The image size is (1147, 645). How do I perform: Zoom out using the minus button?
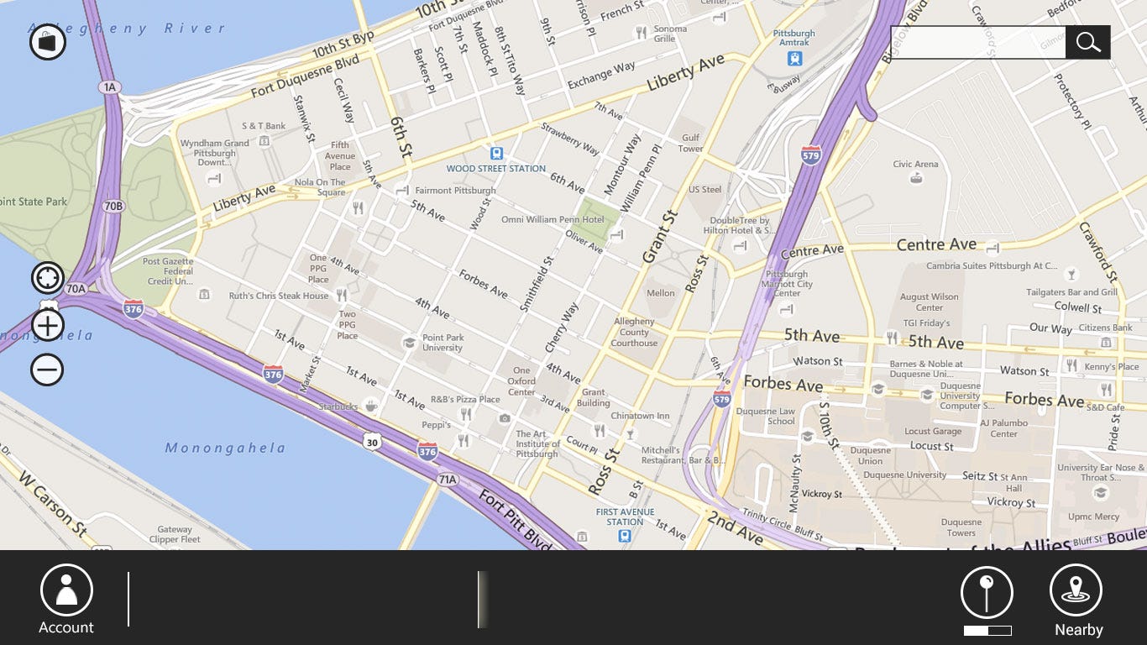click(47, 370)
